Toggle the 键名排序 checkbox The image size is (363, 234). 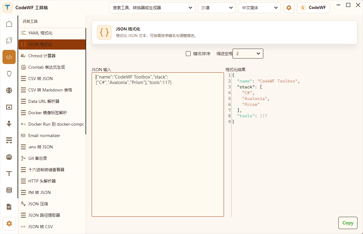pos(188,54)
